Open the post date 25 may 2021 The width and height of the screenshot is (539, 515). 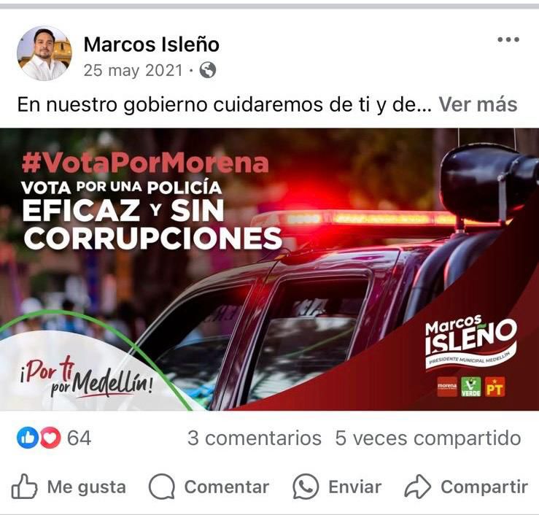tap(133, 71)
